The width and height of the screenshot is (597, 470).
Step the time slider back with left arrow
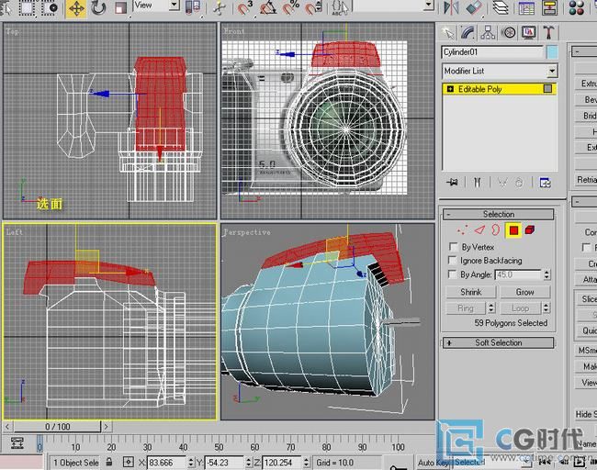7,427
